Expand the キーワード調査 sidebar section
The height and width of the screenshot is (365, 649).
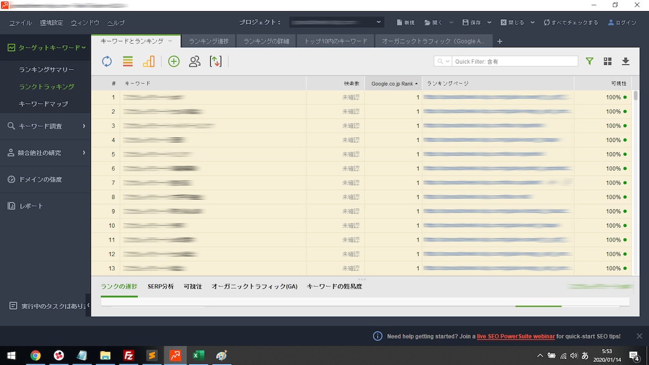click(x=45, y=126)
